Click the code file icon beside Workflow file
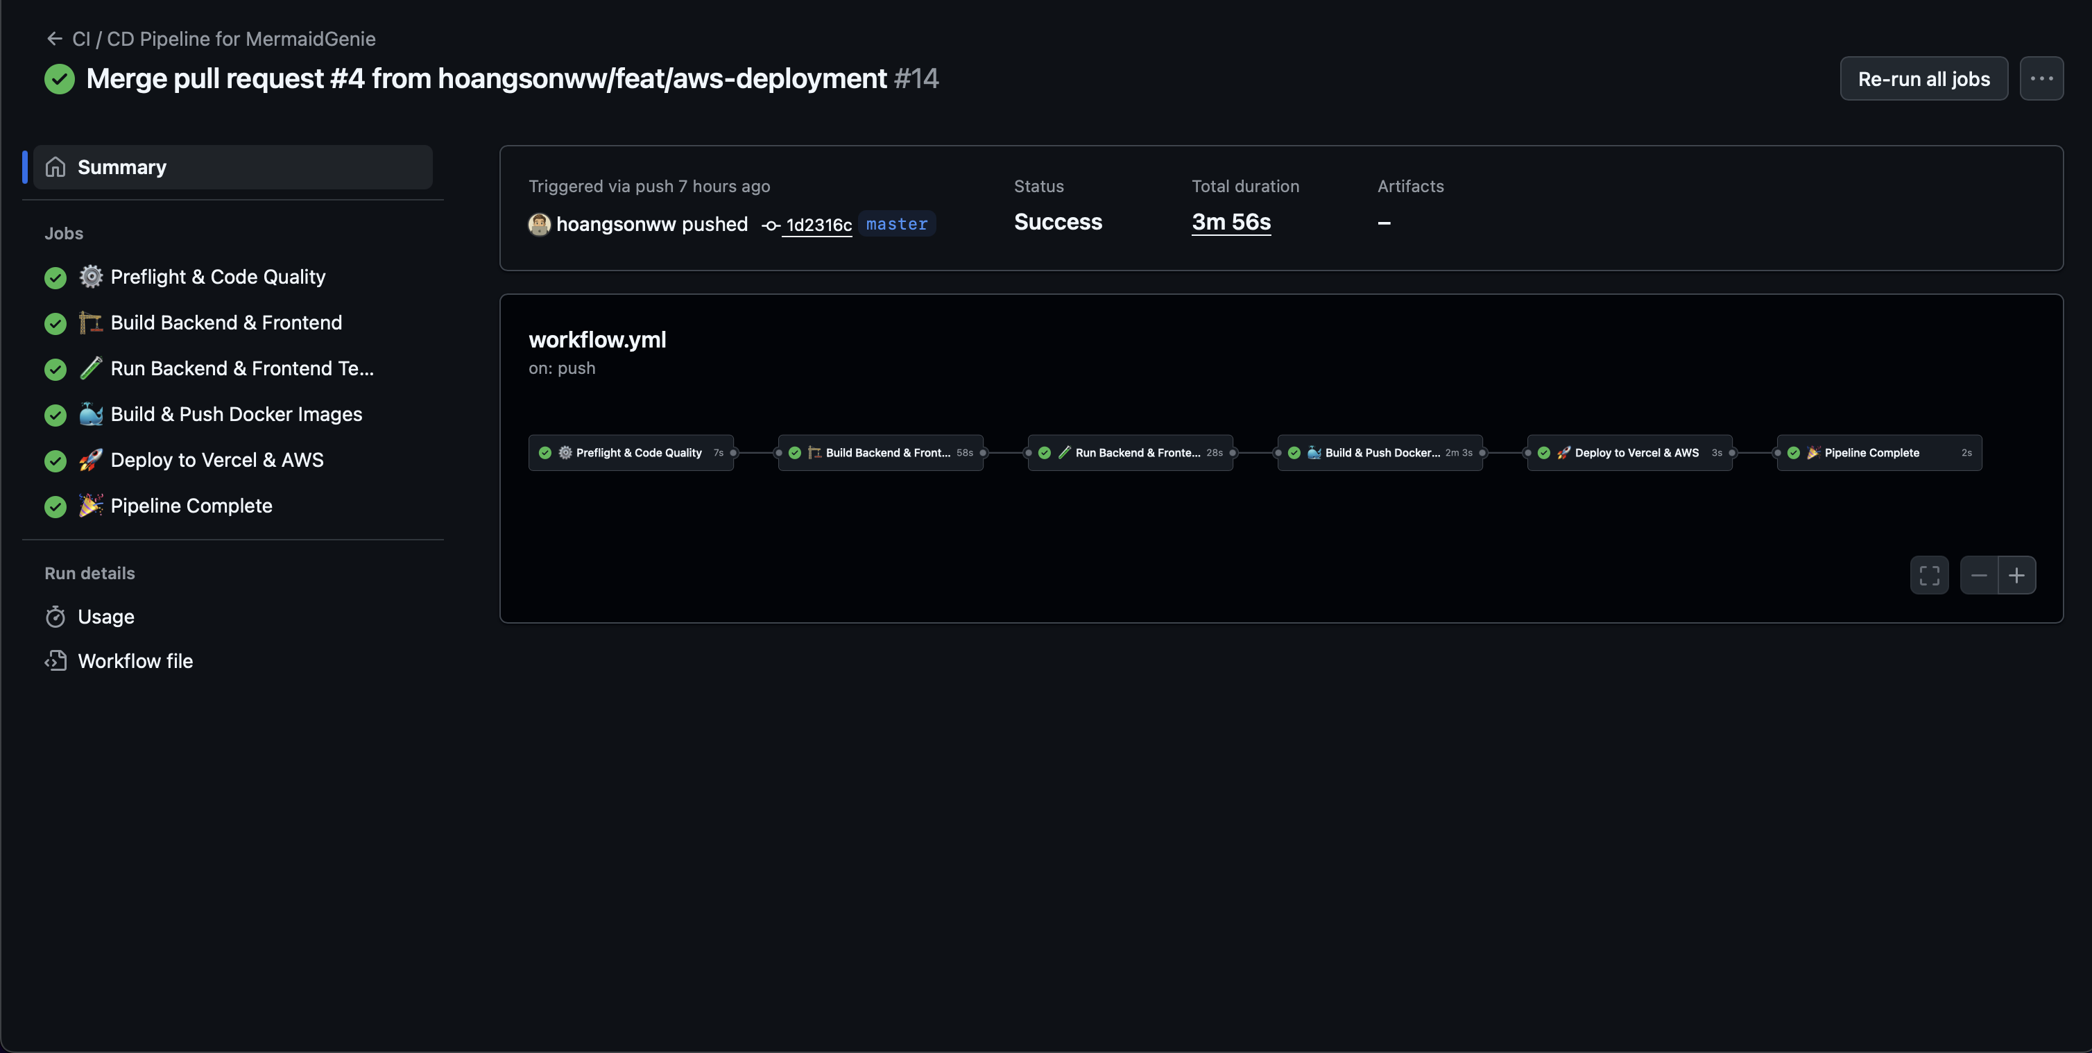 55,661
